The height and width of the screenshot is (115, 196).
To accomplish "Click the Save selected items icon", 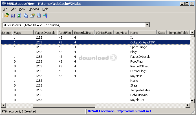I will pos(13,16).
